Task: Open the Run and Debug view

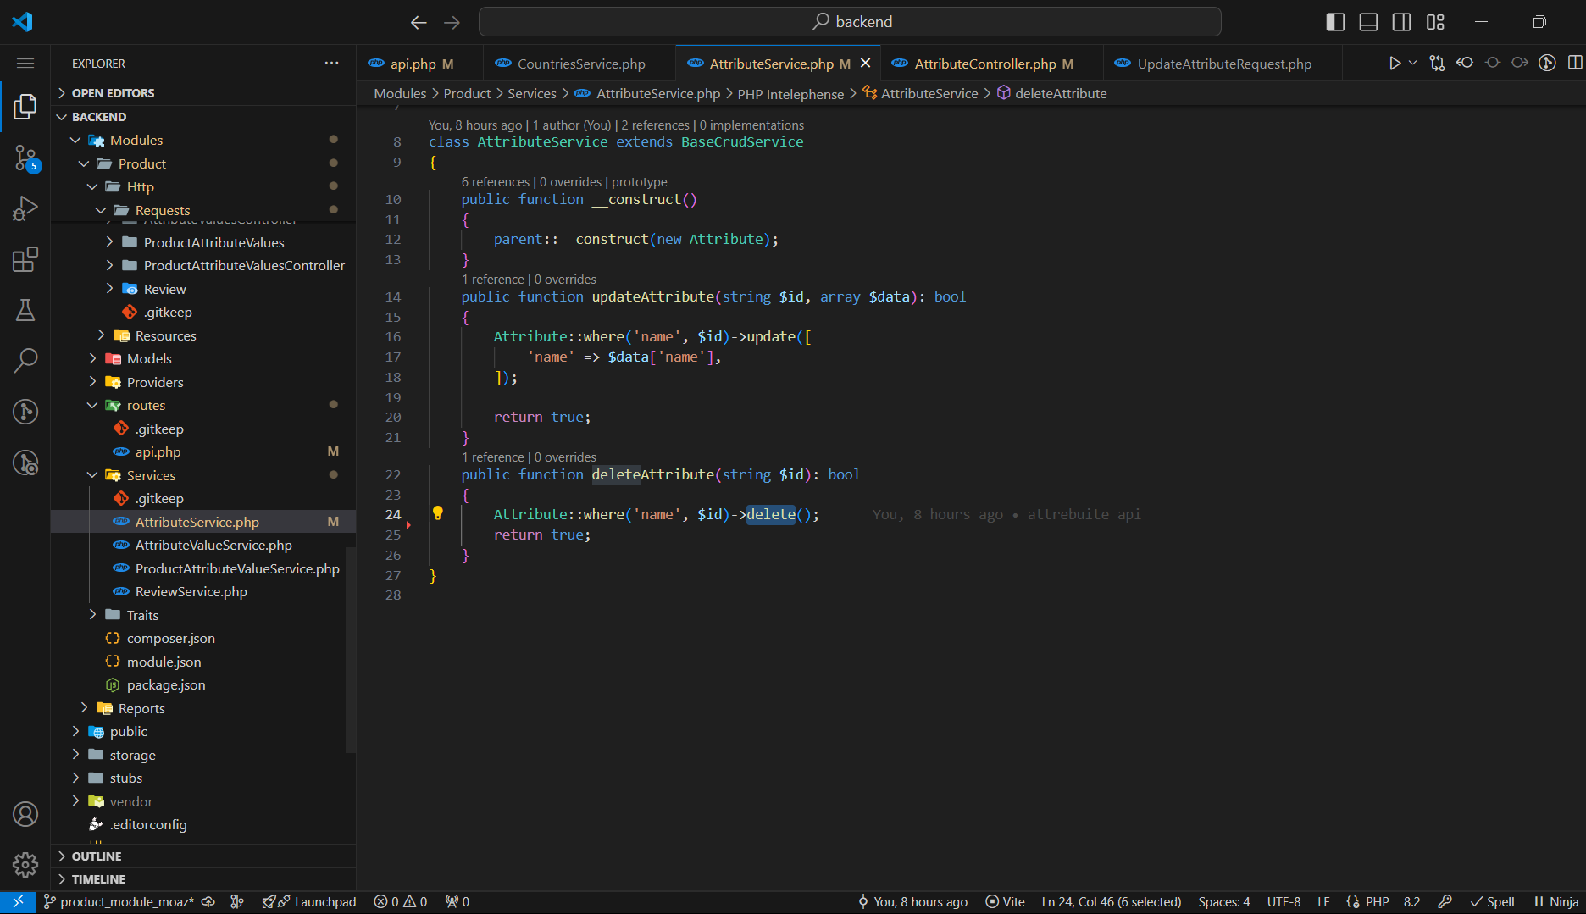Action: (25, 208)
